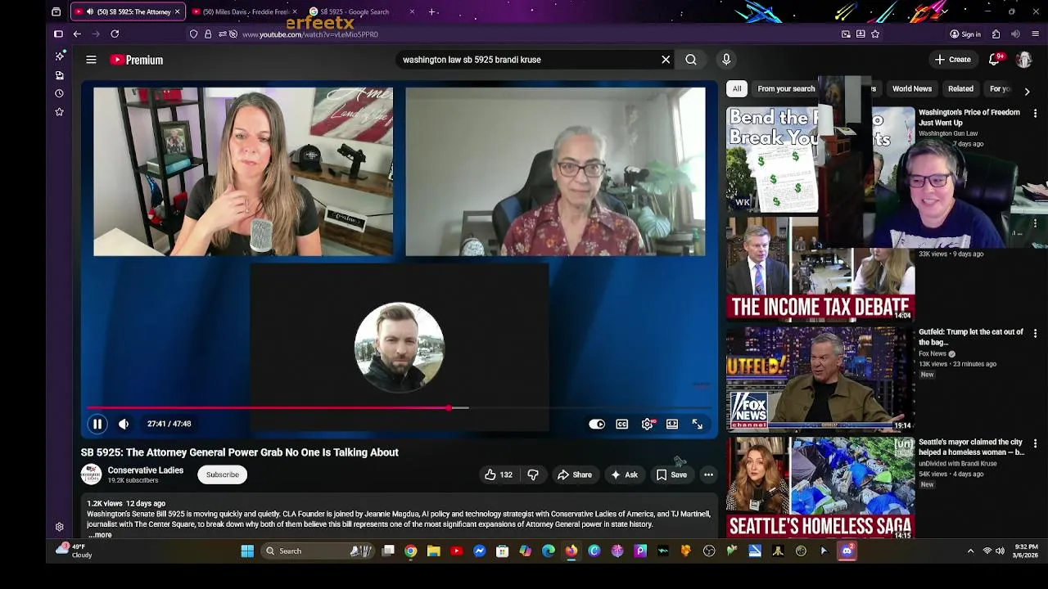1048x589 pixels.
Task: Open the Create button
Action: 953,60
